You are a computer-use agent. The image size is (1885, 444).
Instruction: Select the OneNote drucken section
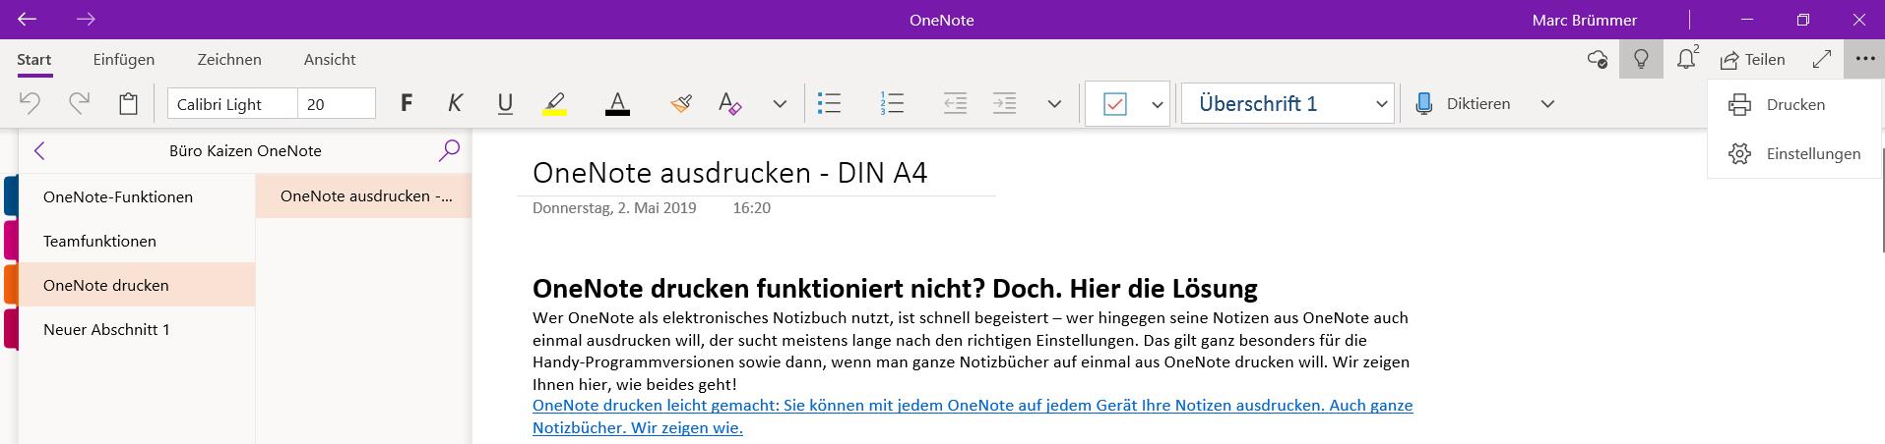coord(137,286)
